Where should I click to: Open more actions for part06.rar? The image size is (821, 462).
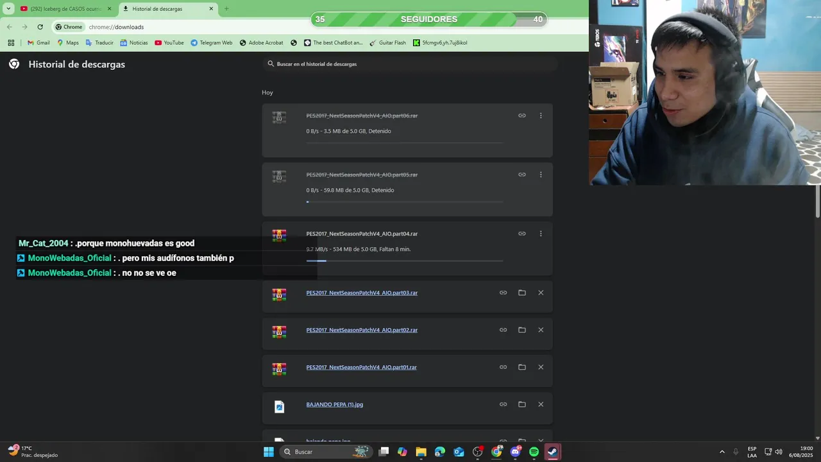tap(541, 116)
